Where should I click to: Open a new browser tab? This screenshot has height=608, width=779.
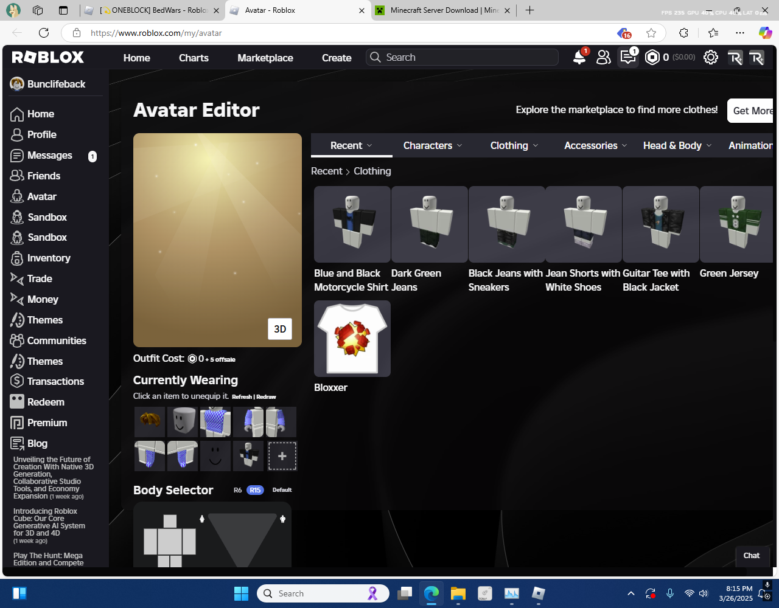click(530, 10)
